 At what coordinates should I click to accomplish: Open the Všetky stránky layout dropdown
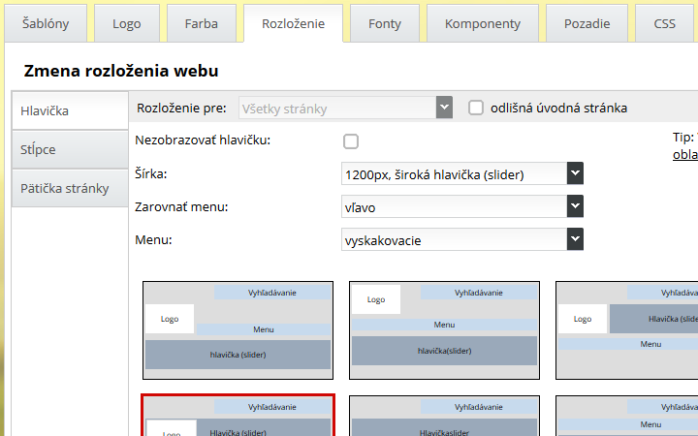(345, 108)
